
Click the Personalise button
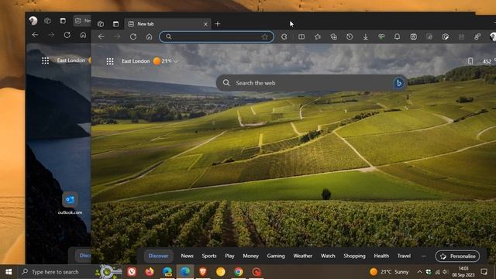tap(457, 257)
